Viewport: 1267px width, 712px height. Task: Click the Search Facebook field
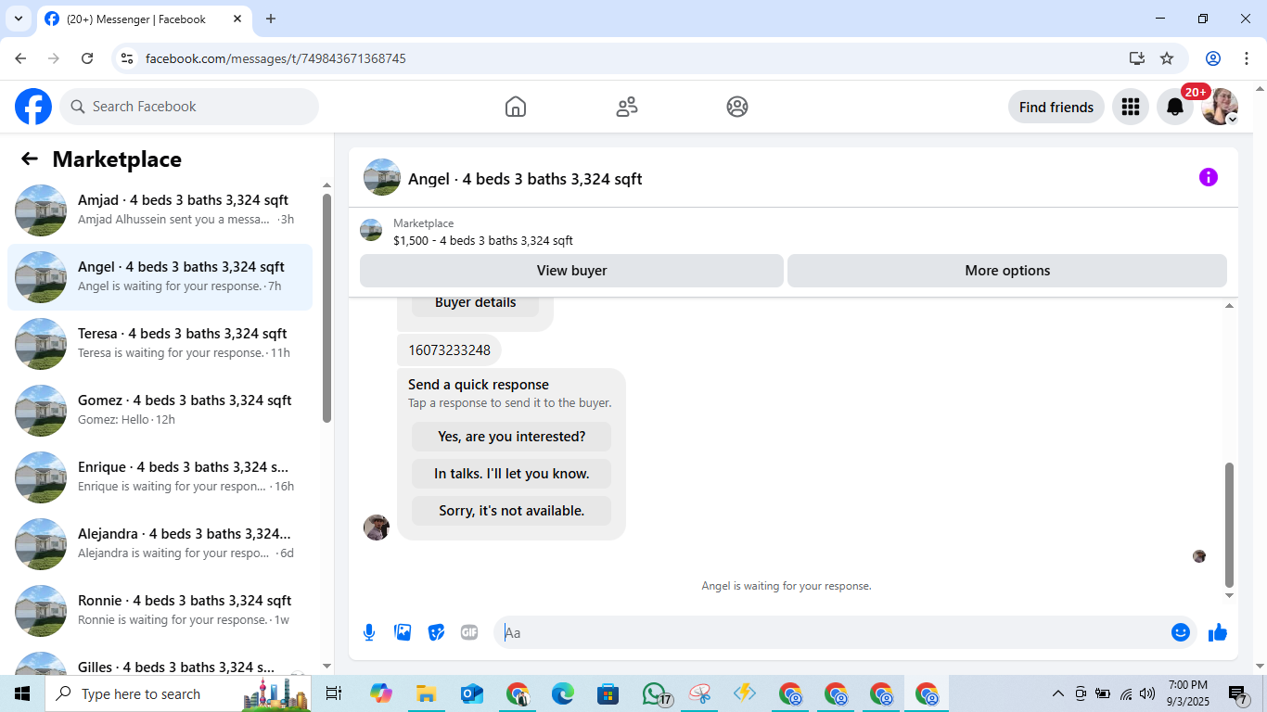189,107
